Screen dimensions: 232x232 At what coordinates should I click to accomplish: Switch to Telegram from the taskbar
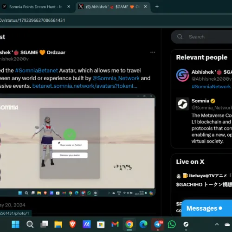(x=158, y=224)
